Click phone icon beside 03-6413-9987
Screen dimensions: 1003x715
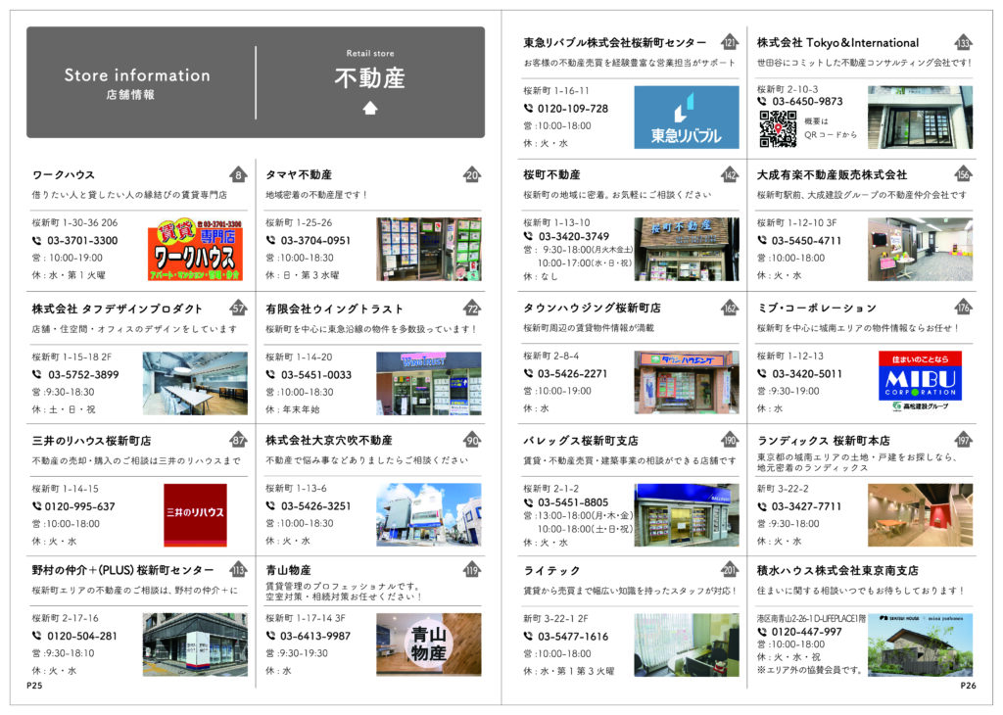tap(270, 636)
